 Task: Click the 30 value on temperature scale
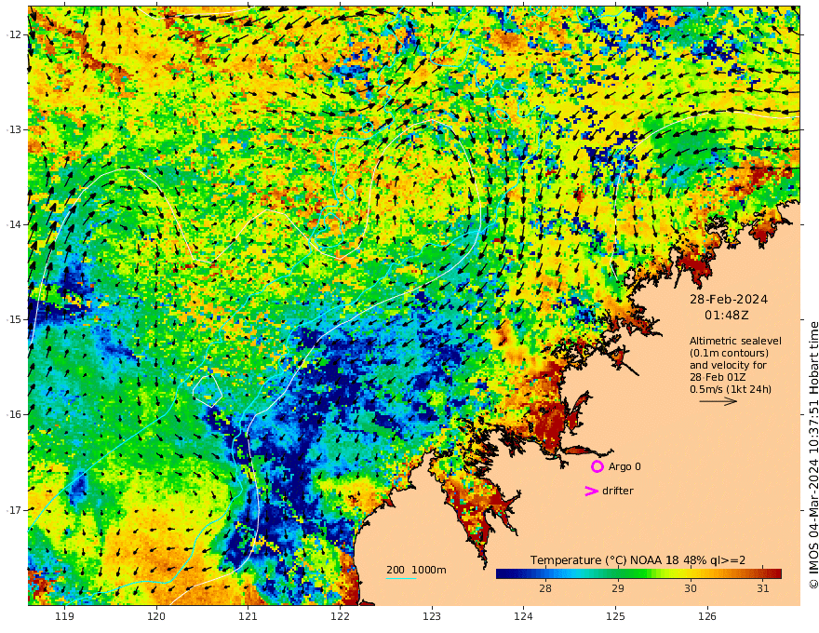pyautogui.click(x=691, y=588)
